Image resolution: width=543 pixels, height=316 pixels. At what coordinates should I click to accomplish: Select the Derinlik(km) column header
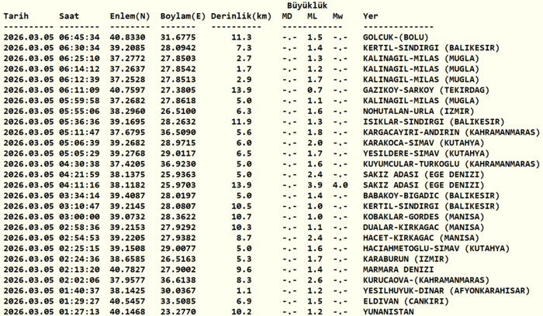tap(241, 16)
